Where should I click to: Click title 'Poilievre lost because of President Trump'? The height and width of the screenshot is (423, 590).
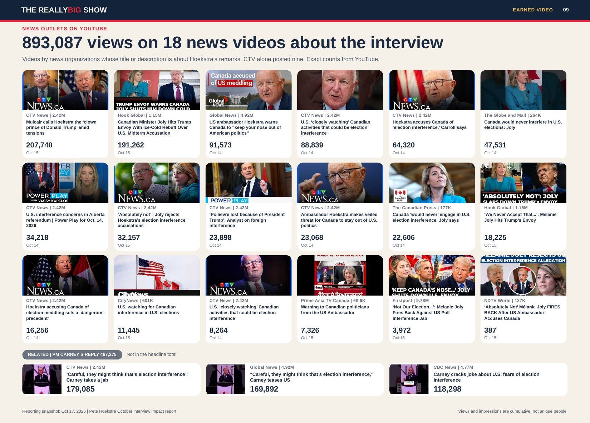click(247, 220)
